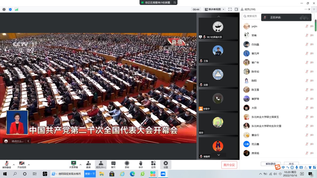Open the members panel three-dots menu
Screen dimensions: 317x178
tap(306, 9)
